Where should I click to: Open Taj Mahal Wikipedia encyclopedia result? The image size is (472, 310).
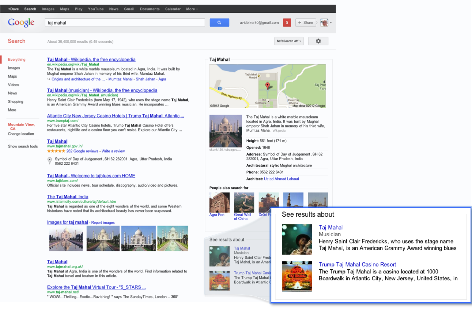pyautogui.click(x=91, y=59)
